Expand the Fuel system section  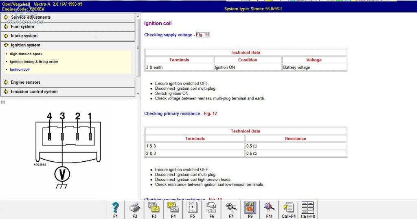68,26
